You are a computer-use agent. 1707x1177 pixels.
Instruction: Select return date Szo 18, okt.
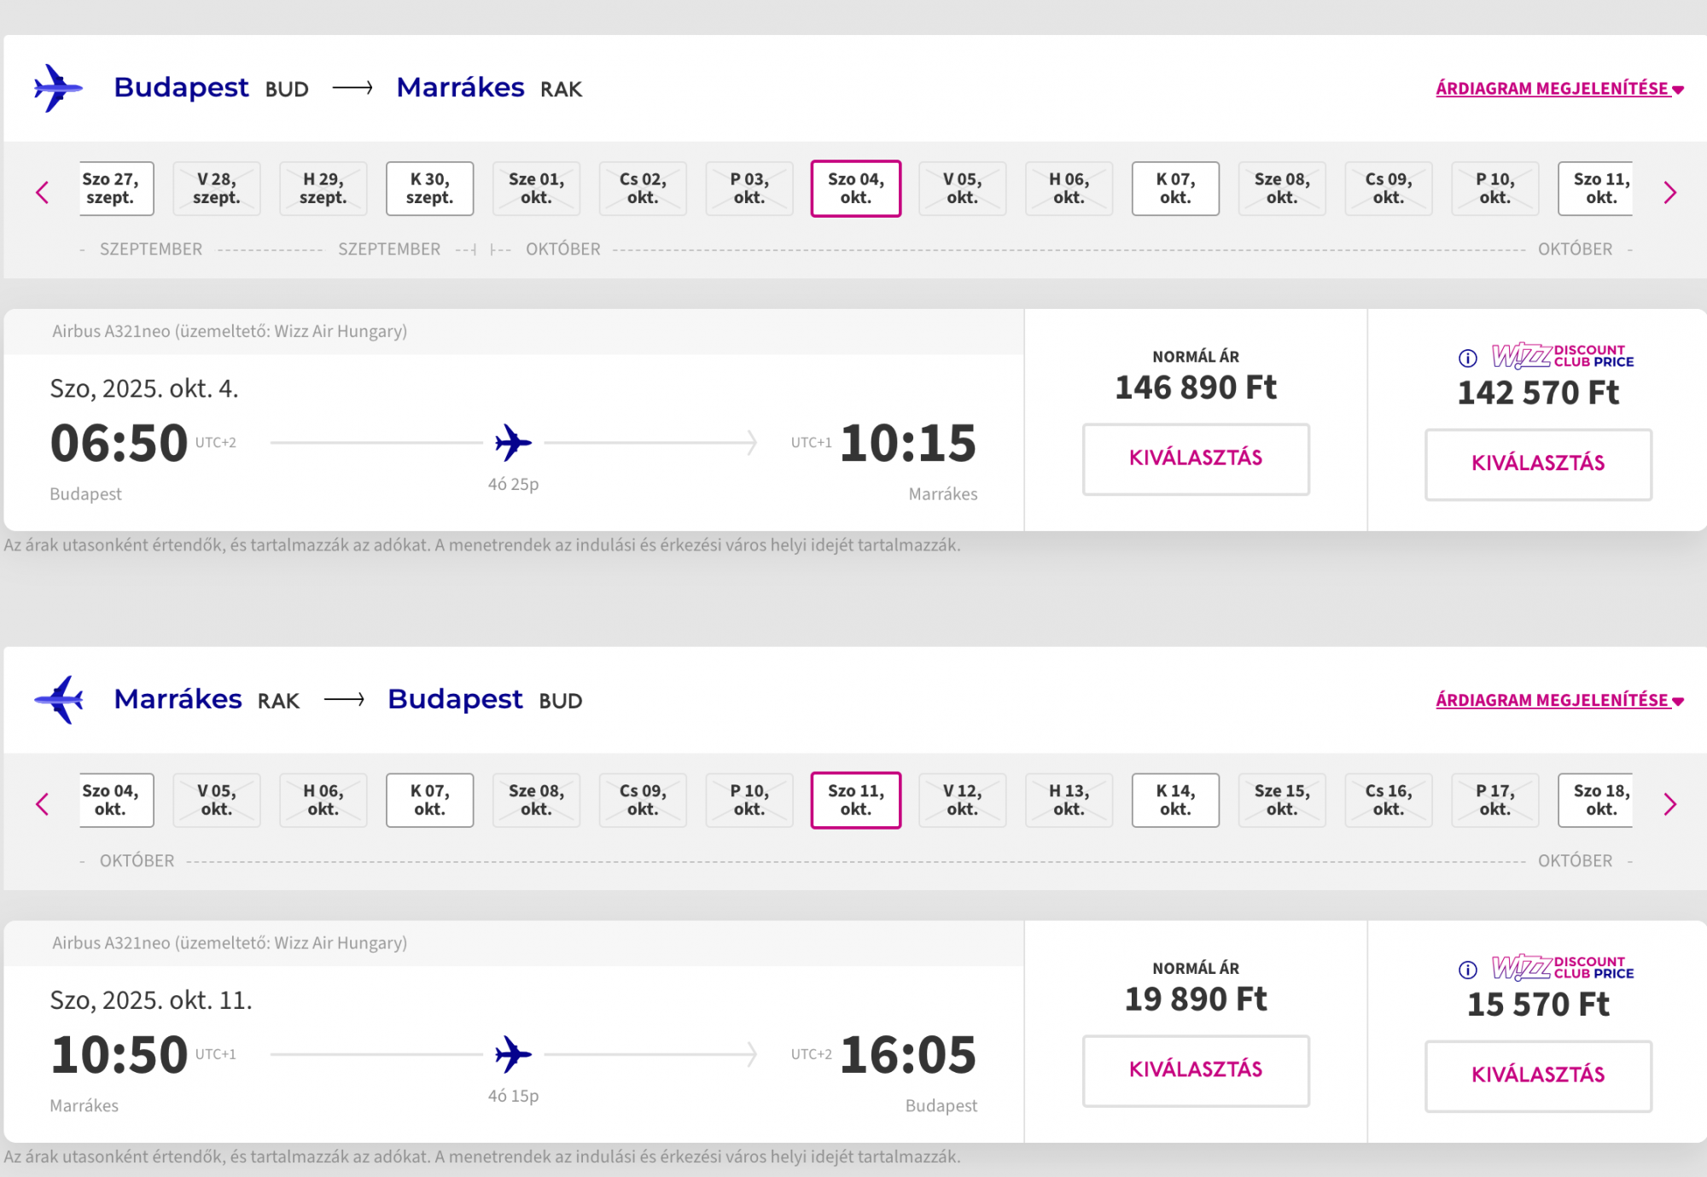(1596, 800)
